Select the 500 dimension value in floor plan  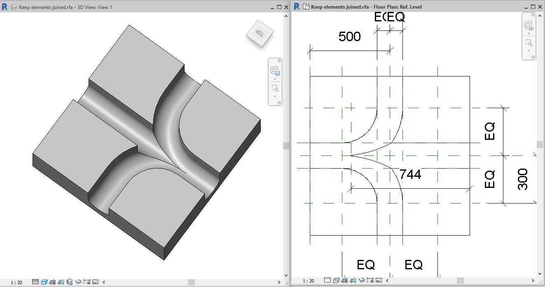point(350,37)
